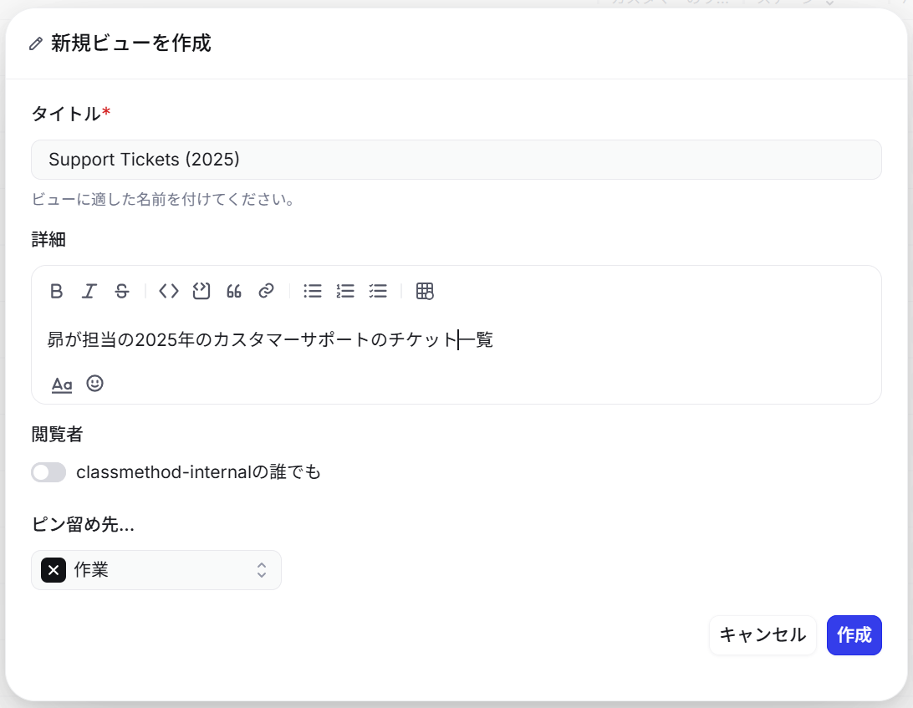Open the ピン留め先 dropdown
The width and height of the screenshot is (913, 708).
coord(260,570)
